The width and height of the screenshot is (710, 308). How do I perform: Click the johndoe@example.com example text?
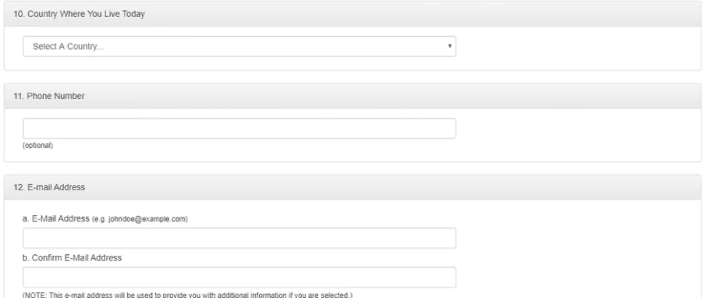(140, 219)
